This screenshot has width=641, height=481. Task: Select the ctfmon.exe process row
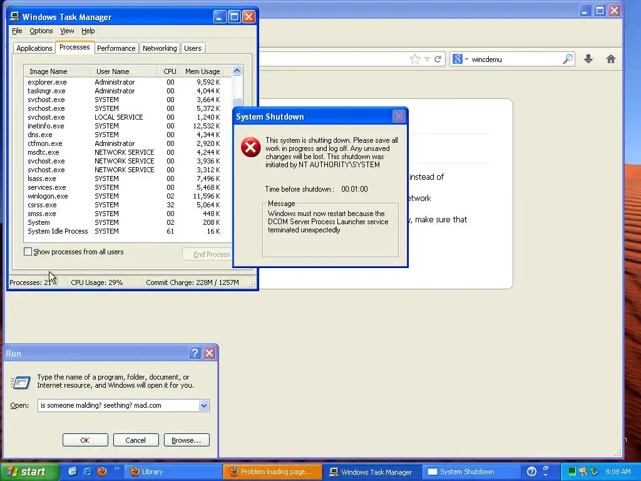point(128,143)
